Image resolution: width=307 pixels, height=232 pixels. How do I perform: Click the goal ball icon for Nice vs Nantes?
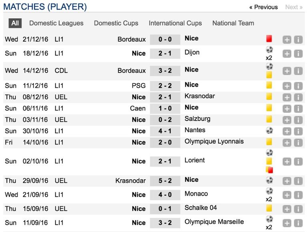tap(269, 130)
